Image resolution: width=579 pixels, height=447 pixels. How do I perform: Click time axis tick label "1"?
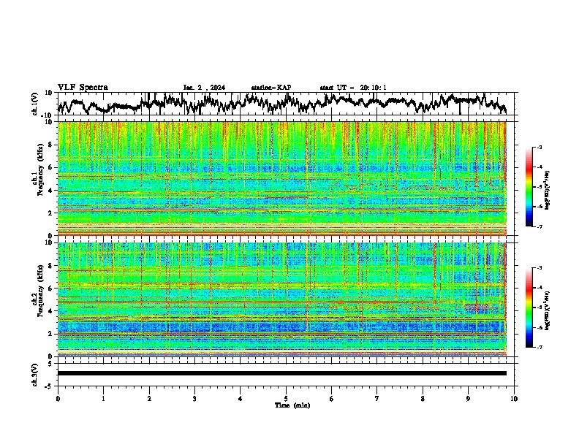103,399
